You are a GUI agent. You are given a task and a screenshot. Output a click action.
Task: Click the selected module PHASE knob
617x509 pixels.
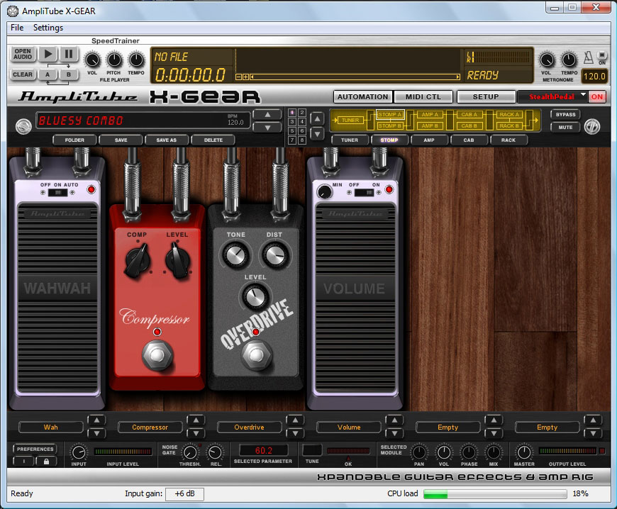469,452
